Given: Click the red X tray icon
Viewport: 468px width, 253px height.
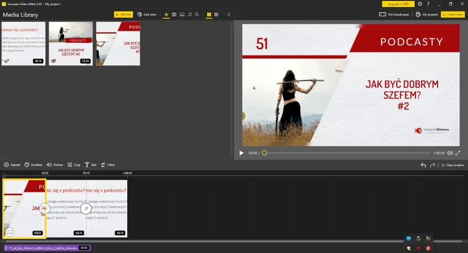Looking at the screenshot, I should 418,248.
